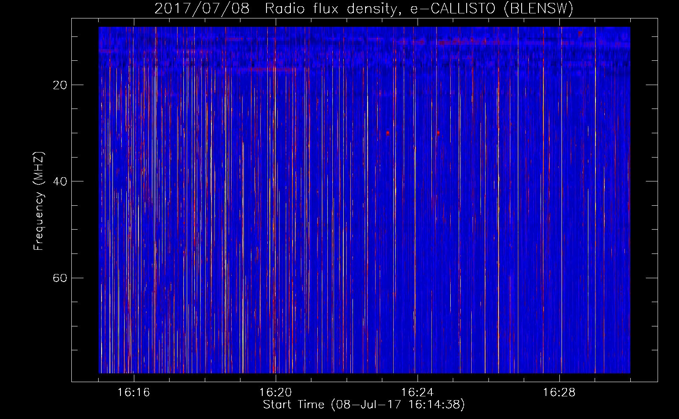Click the 40 MHz frequency tick label
This screenshot has width=679, height=419.
[x=60, y=182]
